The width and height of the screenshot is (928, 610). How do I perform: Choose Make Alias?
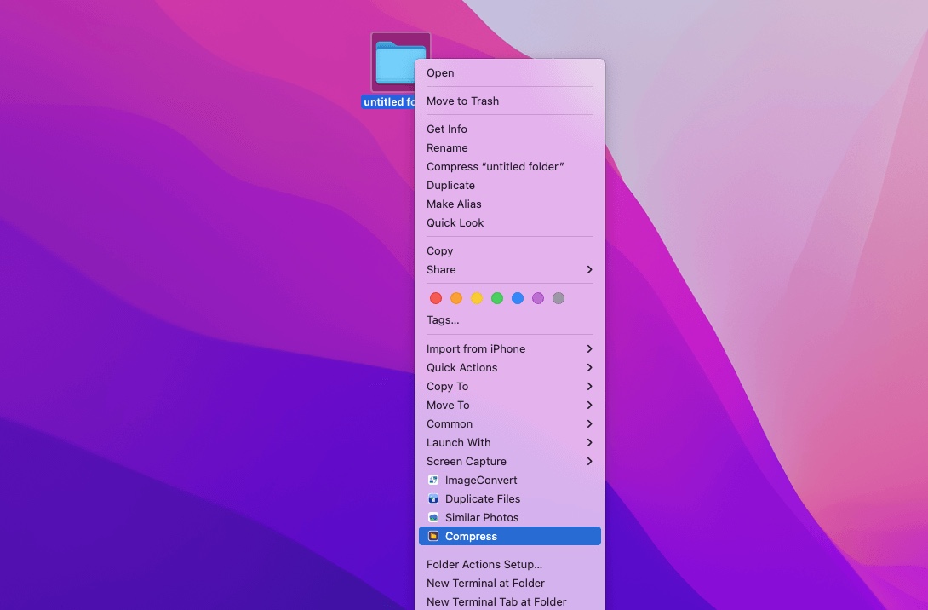click(x=454, y=204)
